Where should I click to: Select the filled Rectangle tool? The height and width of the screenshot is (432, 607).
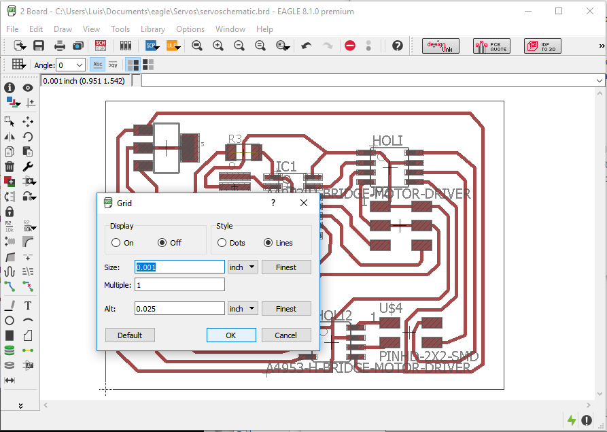pyautogui.click(x=10, y=335)
